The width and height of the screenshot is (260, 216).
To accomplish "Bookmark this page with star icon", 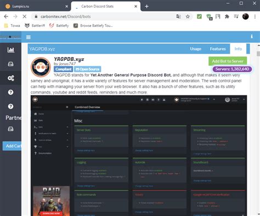I will tap(188, 16).
